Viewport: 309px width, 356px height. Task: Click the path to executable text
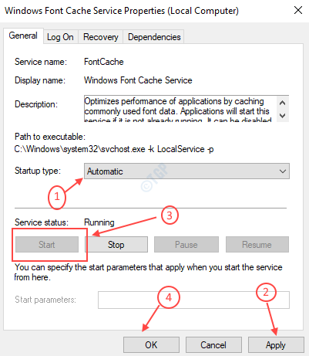tap(114, 149)
